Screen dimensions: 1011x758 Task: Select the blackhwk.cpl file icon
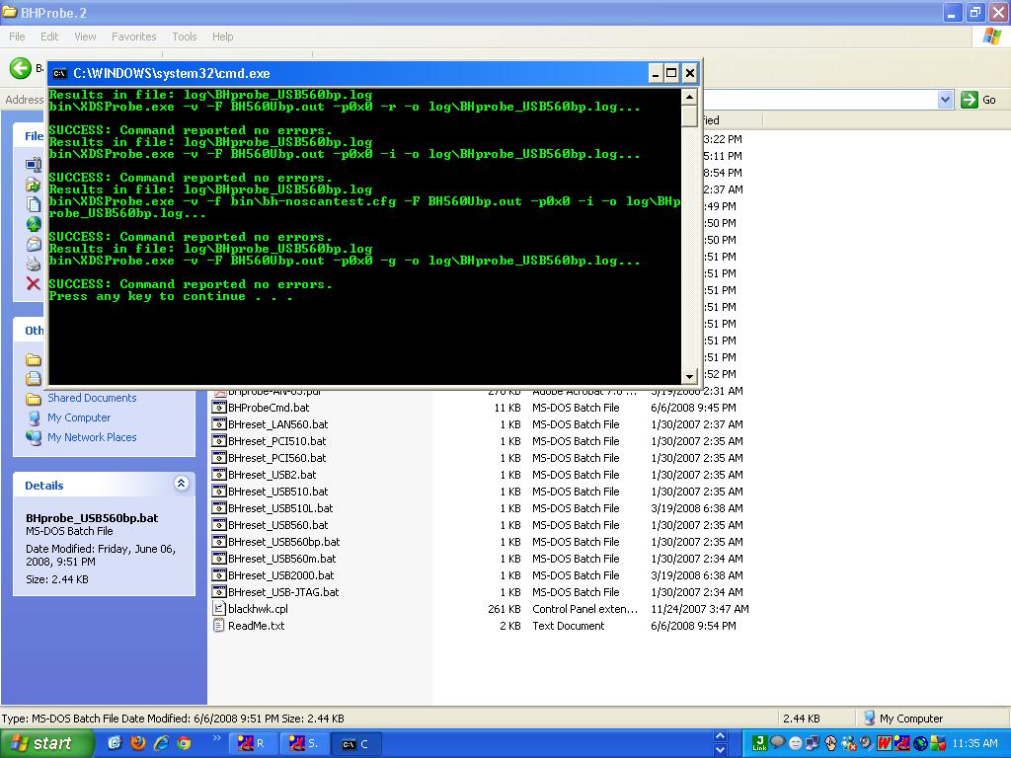[x=219, y=608]
